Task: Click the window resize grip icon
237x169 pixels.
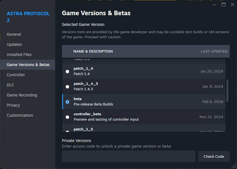Action: point(234,166)
